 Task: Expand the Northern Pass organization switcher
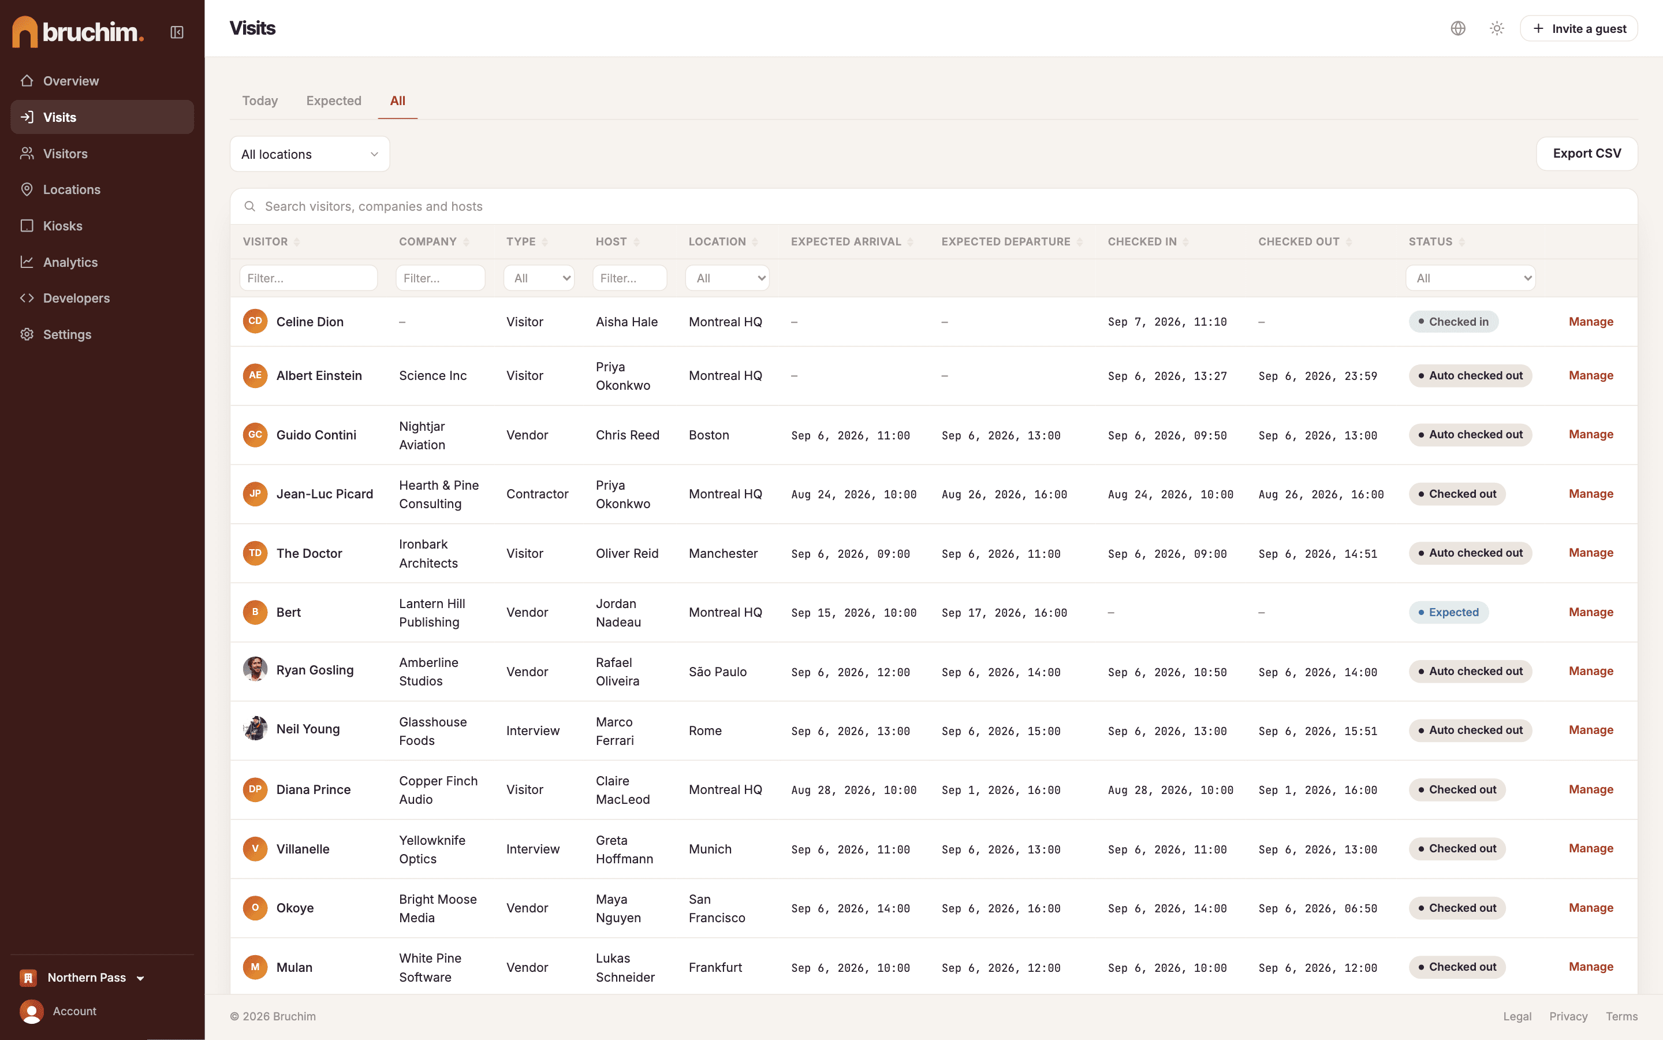pos(83,978)
